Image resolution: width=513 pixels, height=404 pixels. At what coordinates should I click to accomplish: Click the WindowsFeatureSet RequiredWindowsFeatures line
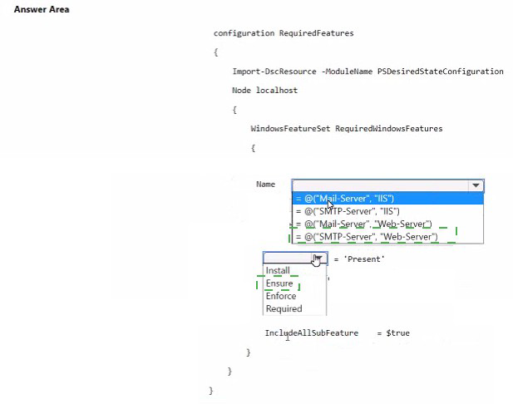[x=347, y=129]
